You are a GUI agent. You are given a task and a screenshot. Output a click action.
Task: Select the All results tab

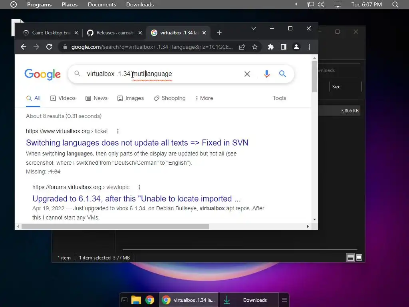(34, 98)
